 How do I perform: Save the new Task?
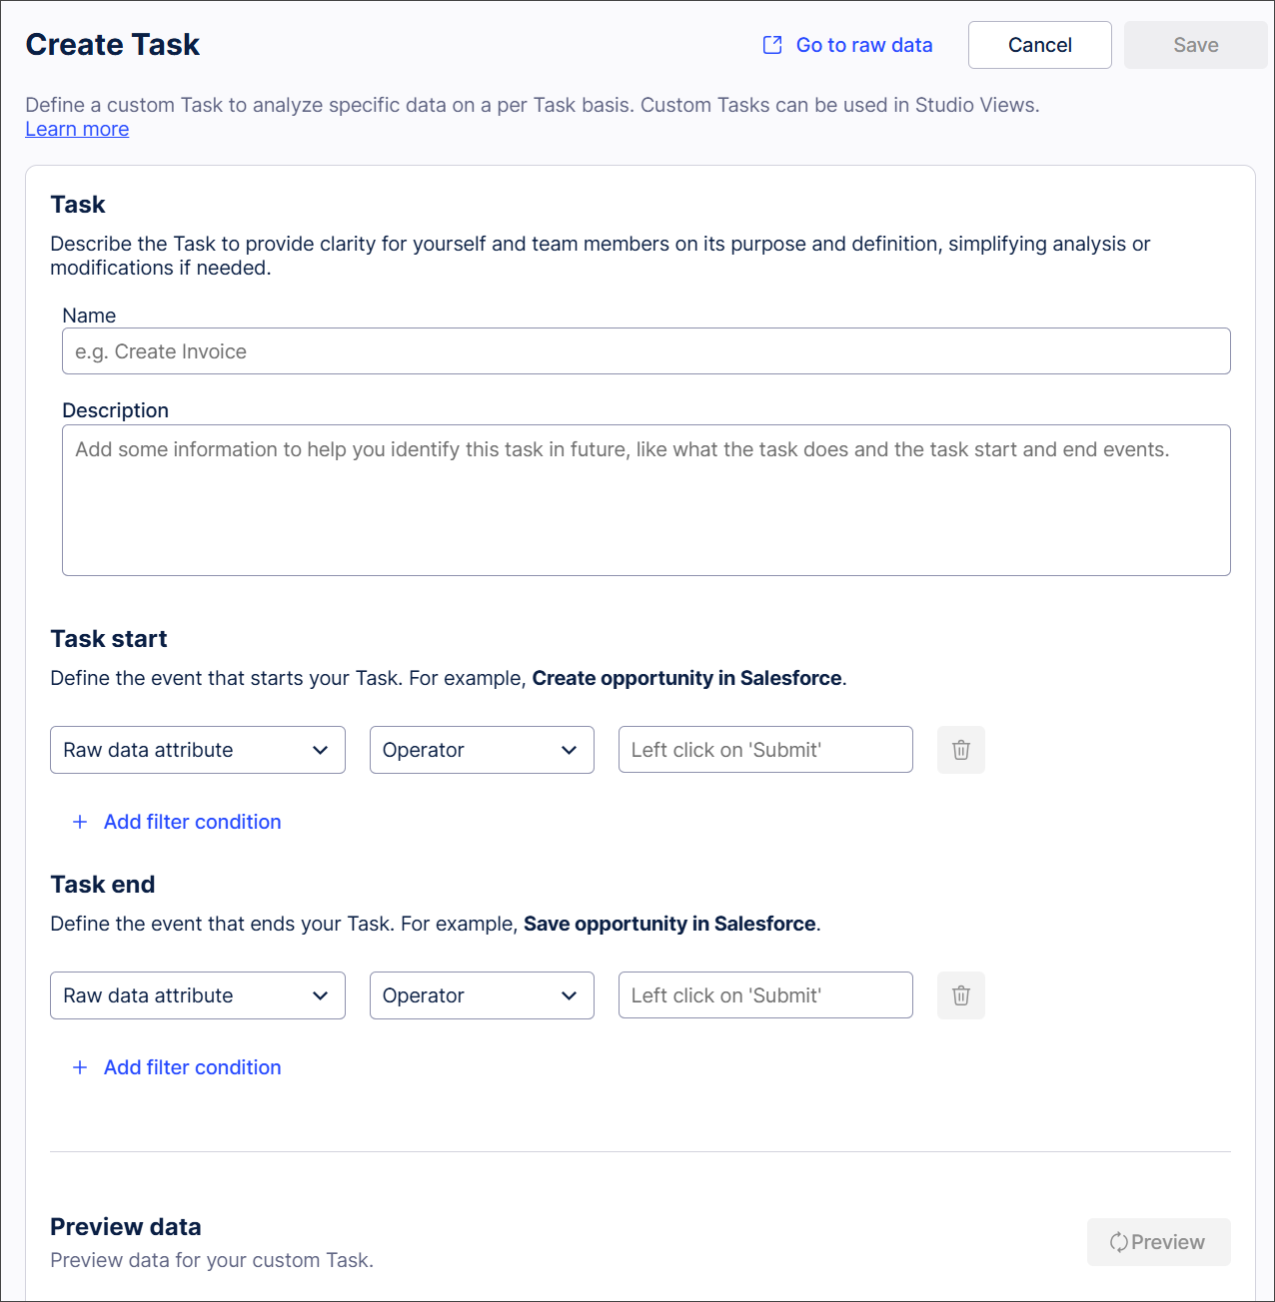pyautogui.click(x=1195, y=45)
